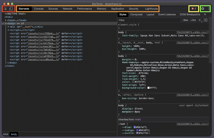Open the 43277a6 js script link
214x138 pixels.
point(43,37)
